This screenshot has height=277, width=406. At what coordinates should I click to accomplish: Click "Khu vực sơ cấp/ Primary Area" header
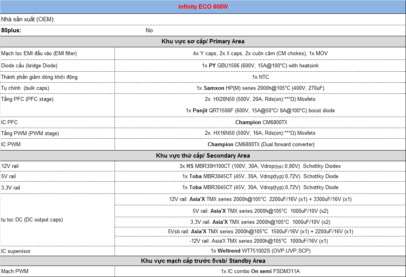point(203,41)
